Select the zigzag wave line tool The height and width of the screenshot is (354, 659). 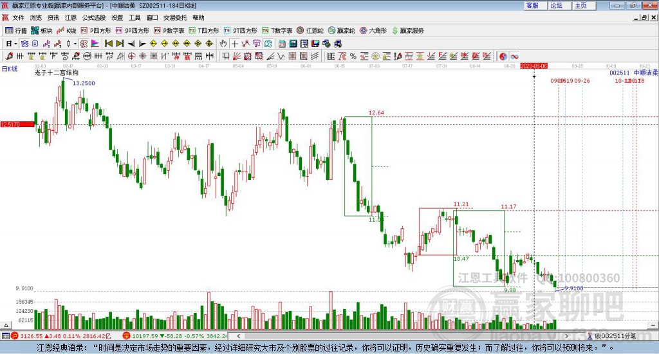click(281, 56)
